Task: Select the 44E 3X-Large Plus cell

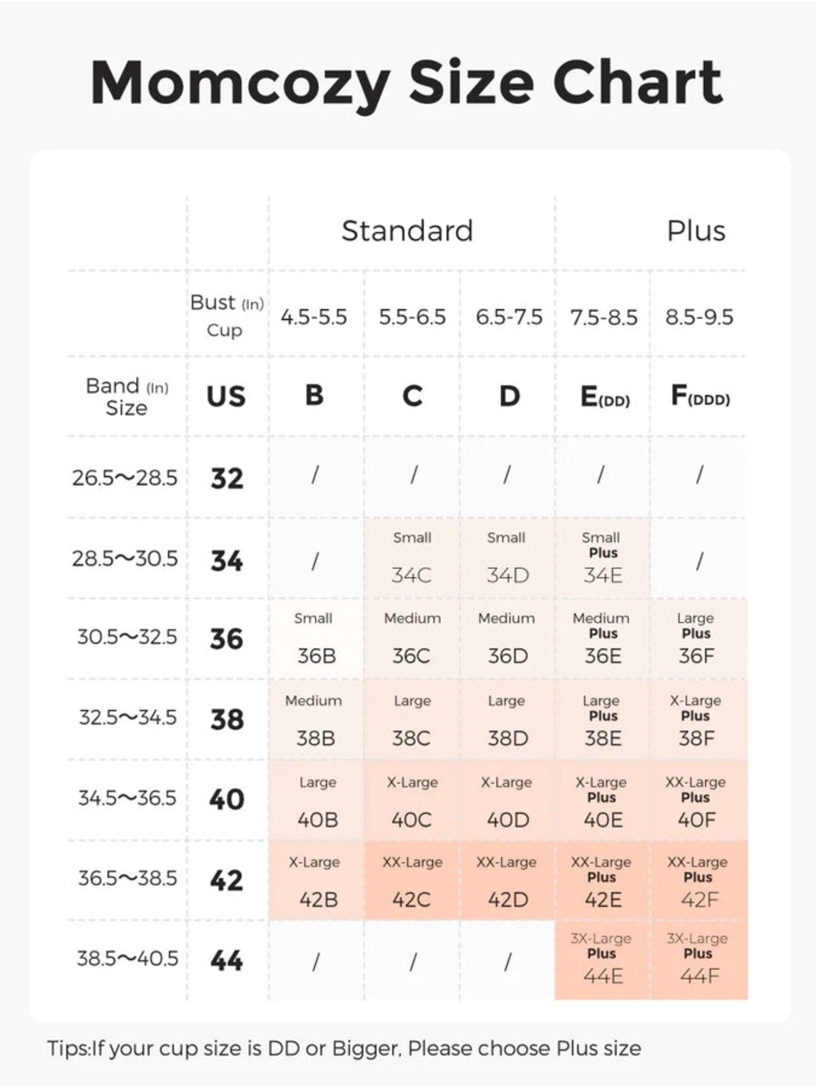Action: pos(602,961)
